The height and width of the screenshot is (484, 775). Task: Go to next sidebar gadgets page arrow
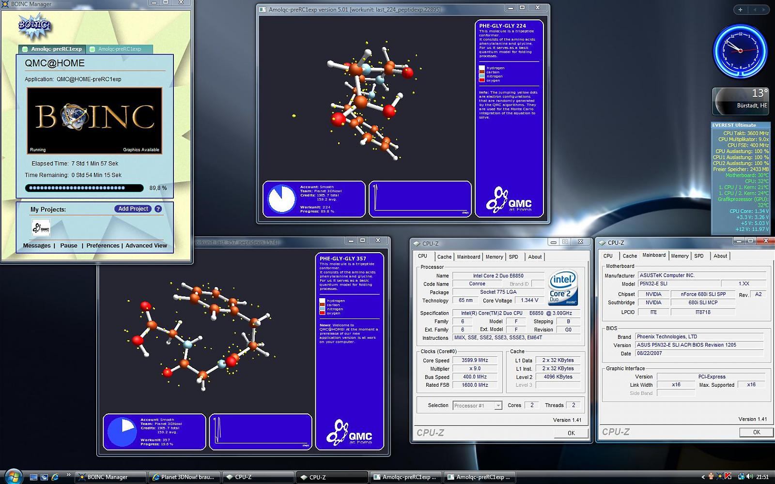pos(764,9)
